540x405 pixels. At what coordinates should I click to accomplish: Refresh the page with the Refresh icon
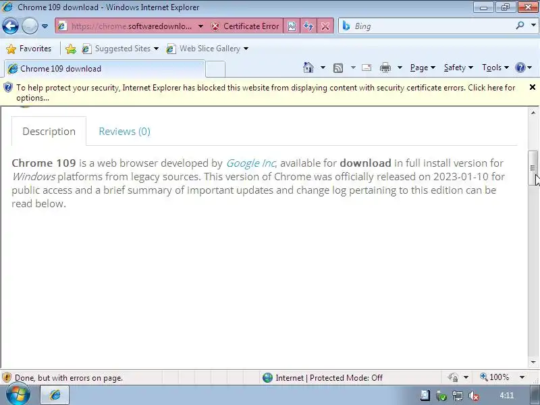(x=308, y=26)
